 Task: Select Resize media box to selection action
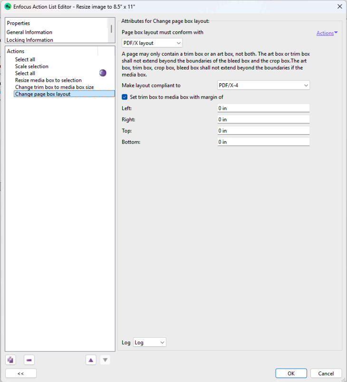[48, 80]
